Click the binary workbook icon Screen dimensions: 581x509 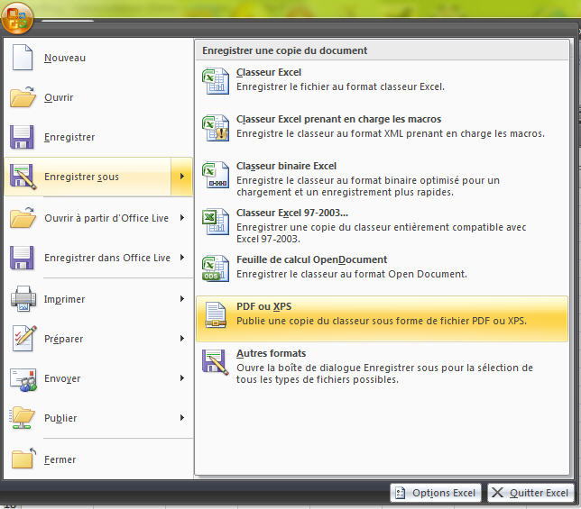216,175
